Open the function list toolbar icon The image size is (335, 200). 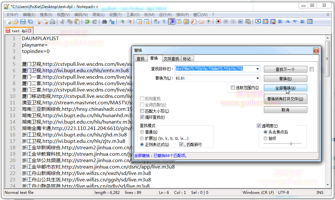[194, 22]
